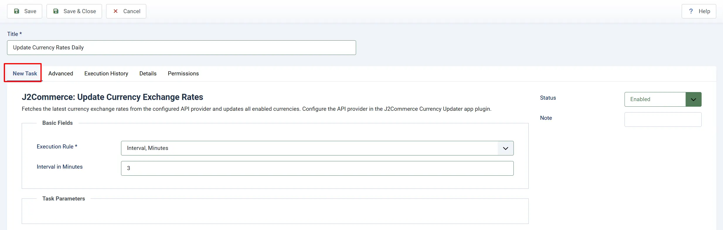This screenshot has height=230, width=723.
Task: Switch to the Details tab
Action: click(148, 73)
